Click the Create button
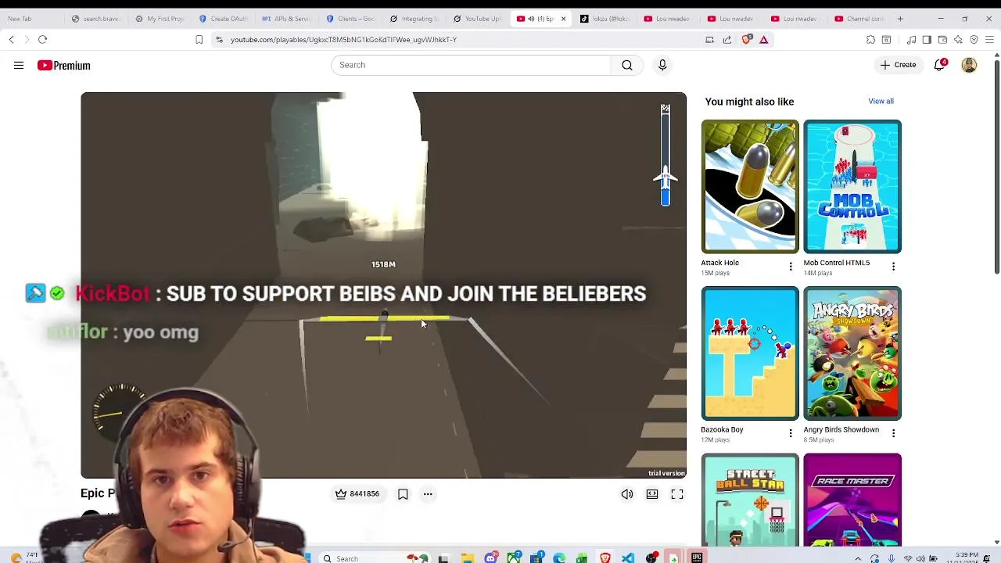1001x563 pixels. 897,65
